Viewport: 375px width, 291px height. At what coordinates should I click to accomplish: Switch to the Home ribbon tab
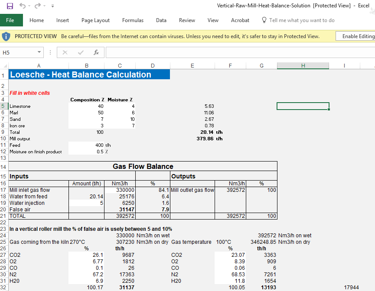pyautogui.click(x=36, y=20)
